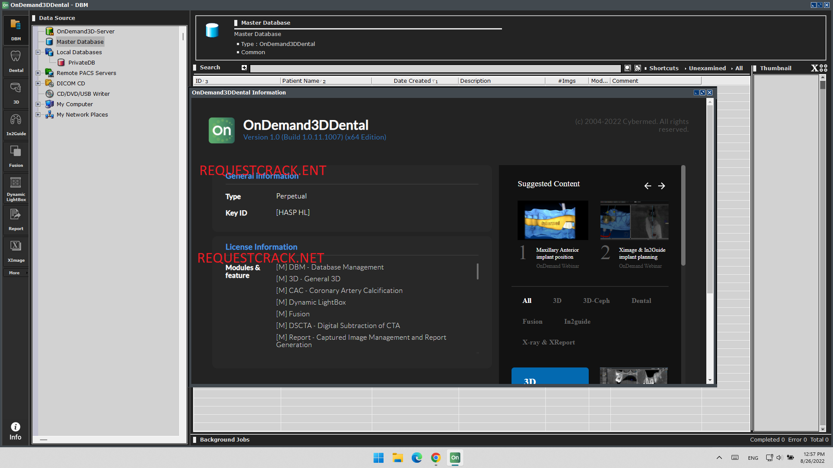Click the Info icon at bottom left

[16, 430]
